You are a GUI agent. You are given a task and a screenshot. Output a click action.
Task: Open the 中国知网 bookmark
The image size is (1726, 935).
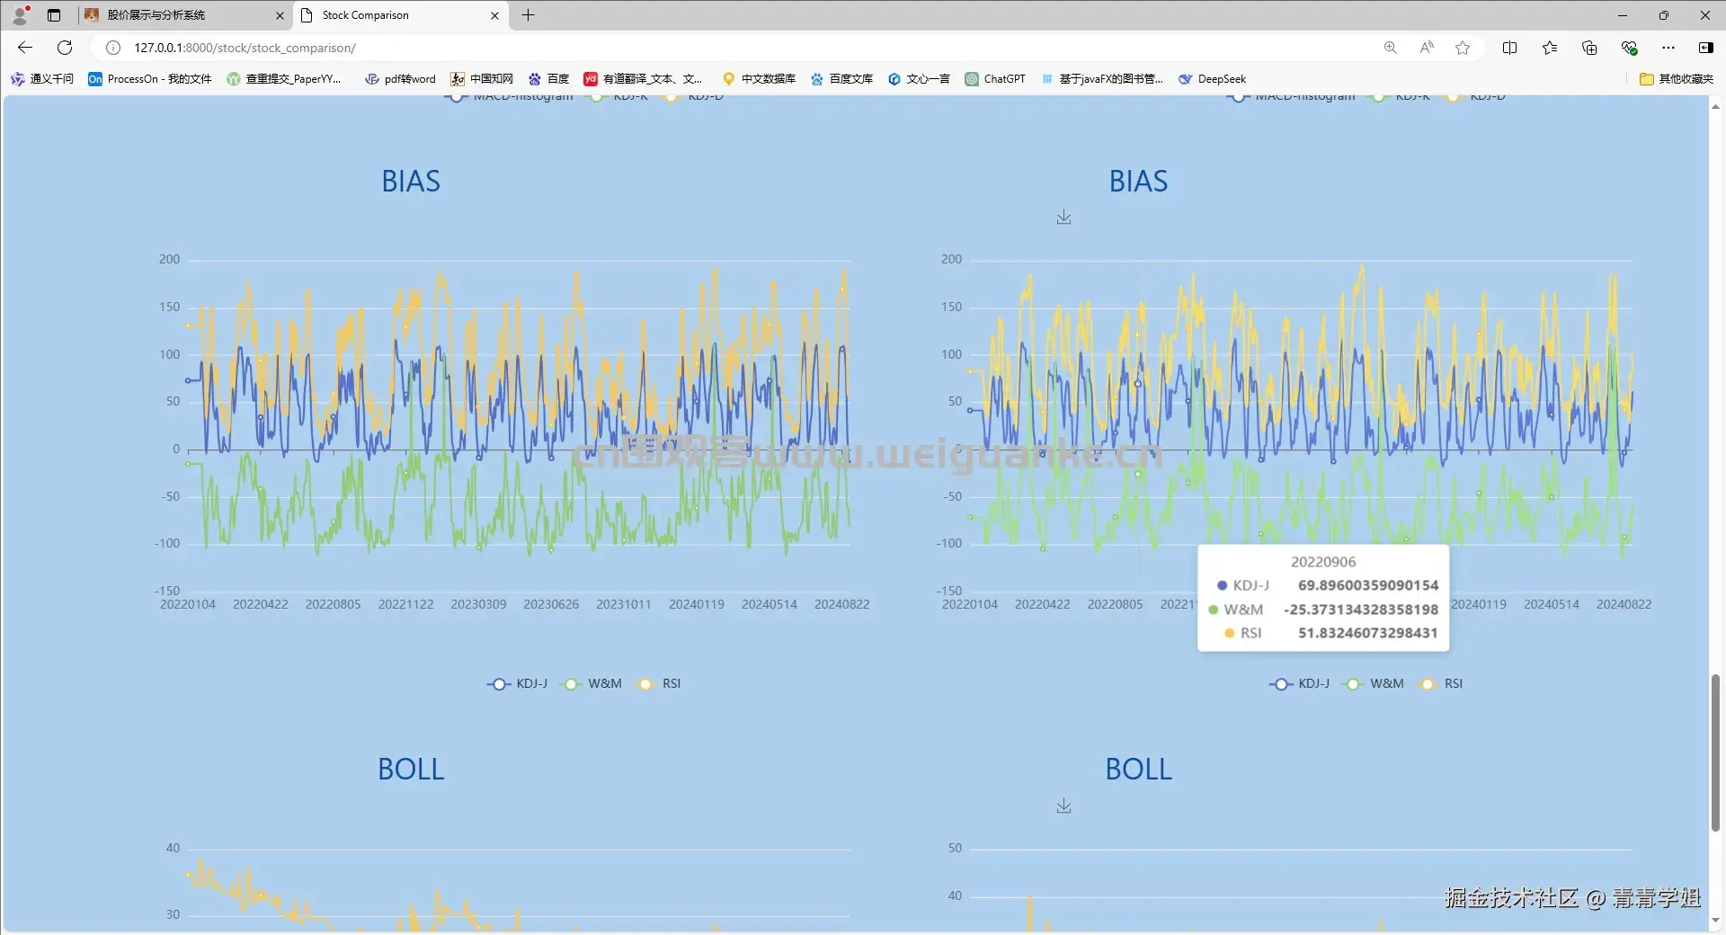click(x=482, y=79)
